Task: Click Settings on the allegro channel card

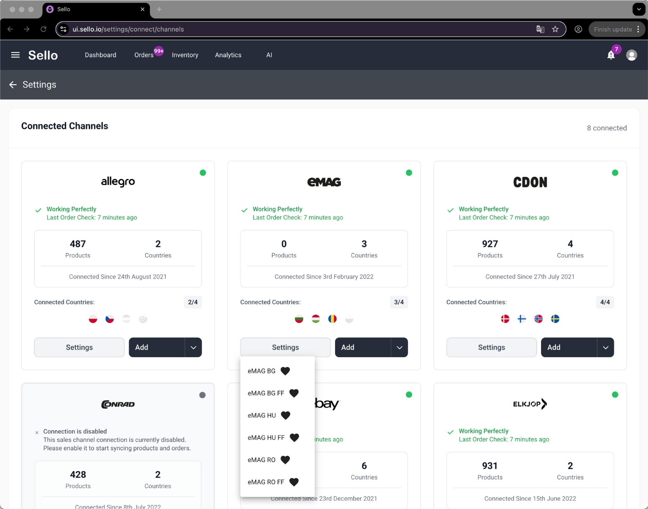Action: pos(79,348)
